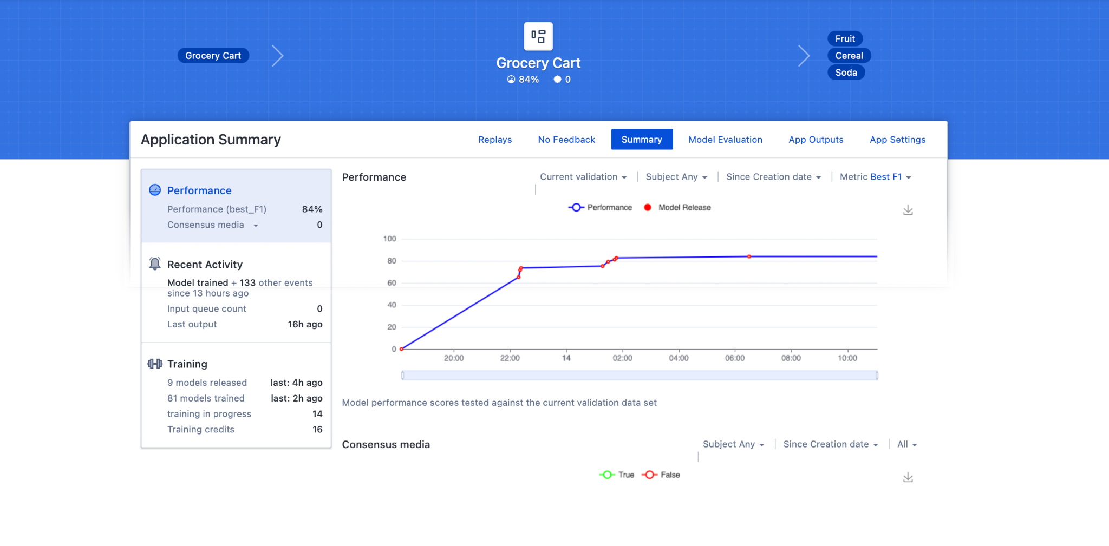Toggle False series in consensus legend
1109x546 pixels.
tap(661, 475)
